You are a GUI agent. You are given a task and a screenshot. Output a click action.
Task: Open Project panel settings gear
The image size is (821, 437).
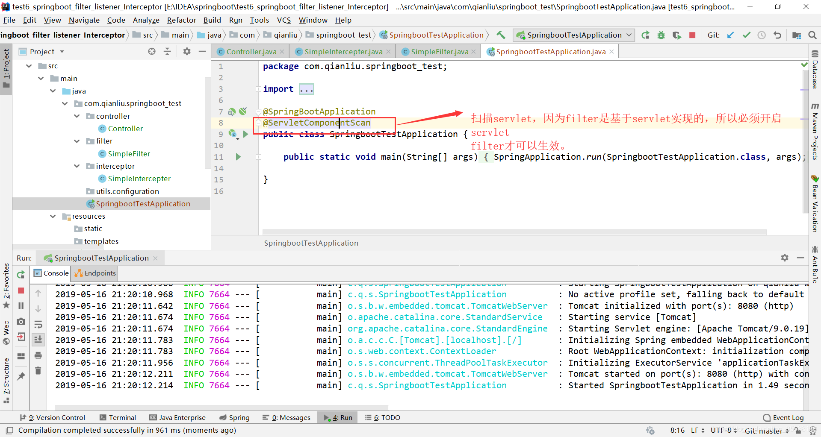(x=187, y=51)
